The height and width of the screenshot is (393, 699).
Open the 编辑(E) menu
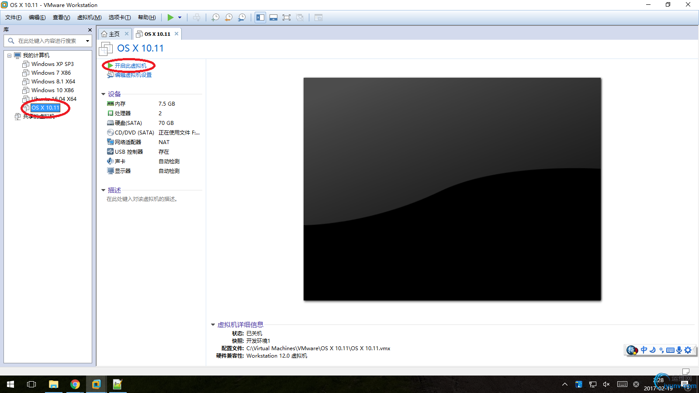point(37,17)
